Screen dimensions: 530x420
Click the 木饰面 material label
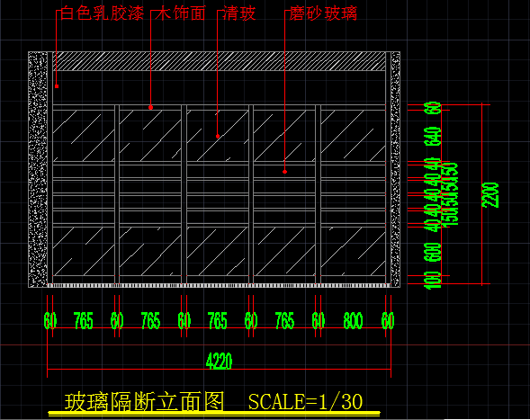click(181, 13)
